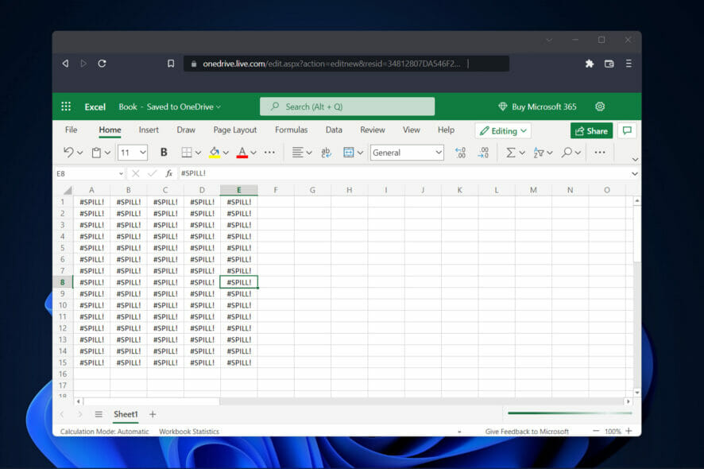Switch to the Review tab

(373, 130)
